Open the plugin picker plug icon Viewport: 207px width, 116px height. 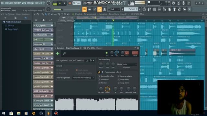tap(174, 9)
